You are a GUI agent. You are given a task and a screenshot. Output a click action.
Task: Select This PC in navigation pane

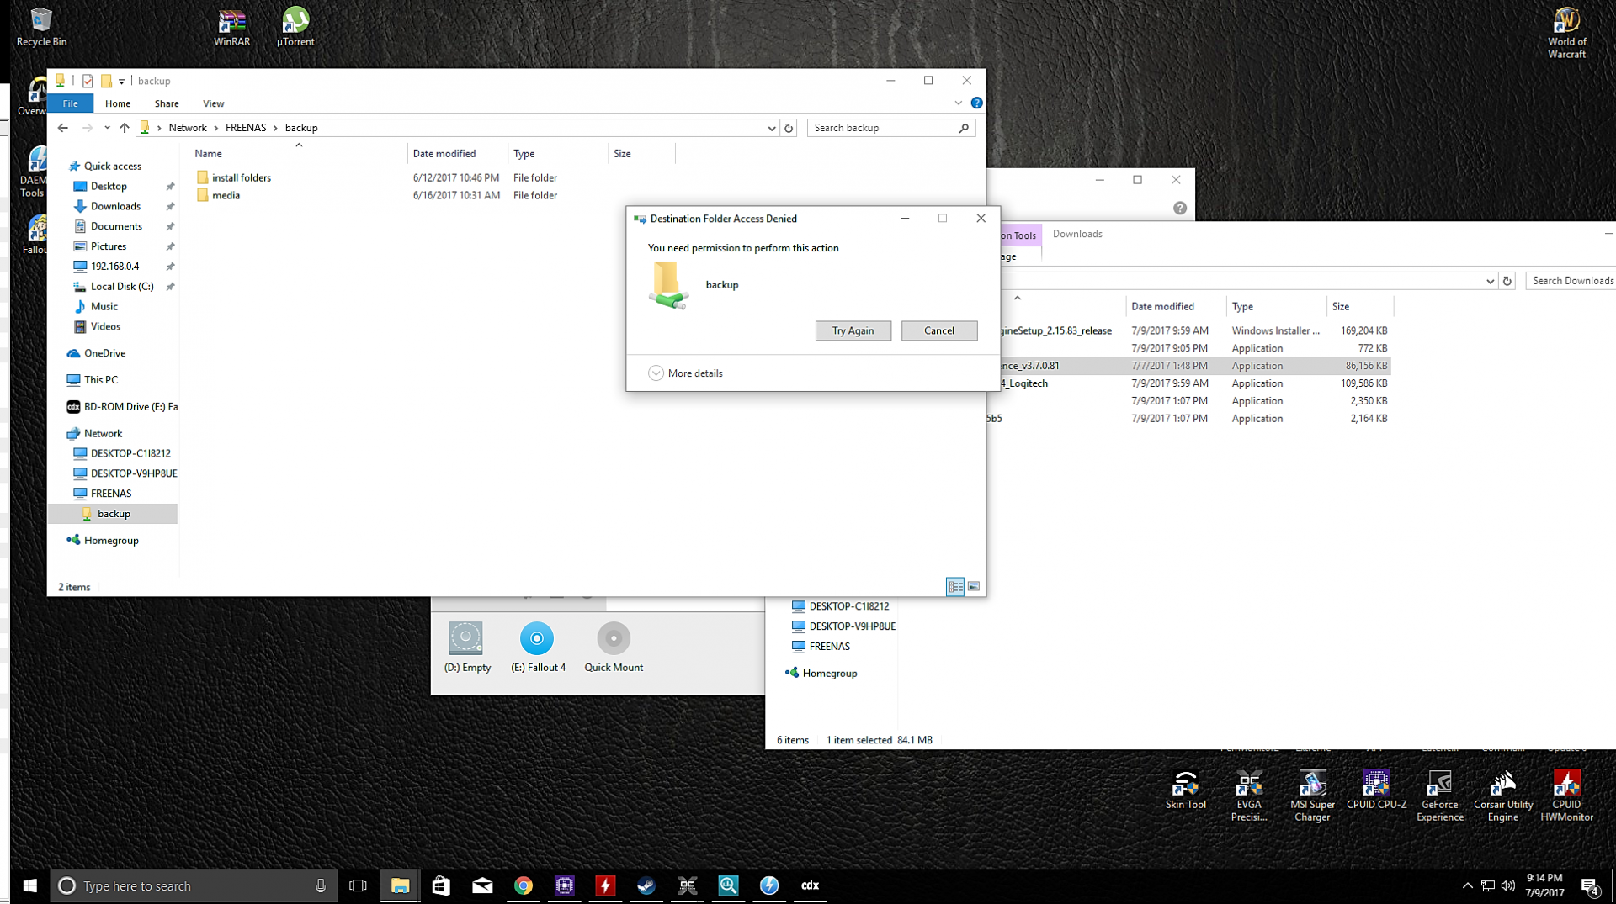pyautogui.click(x=101, y=380)
